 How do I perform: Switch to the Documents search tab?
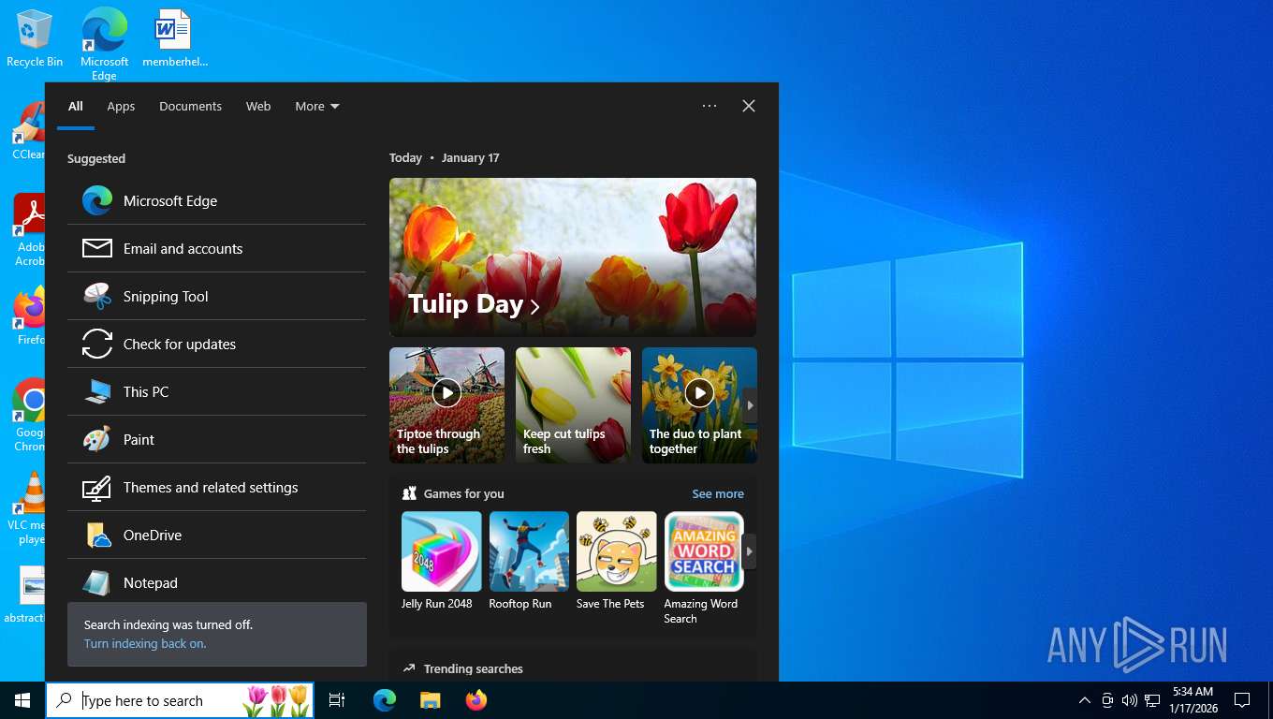tap(190, 107)
